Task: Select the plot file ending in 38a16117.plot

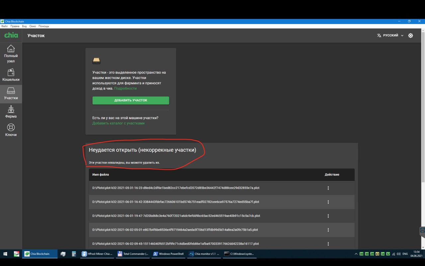Action: (x=175, y=244)
